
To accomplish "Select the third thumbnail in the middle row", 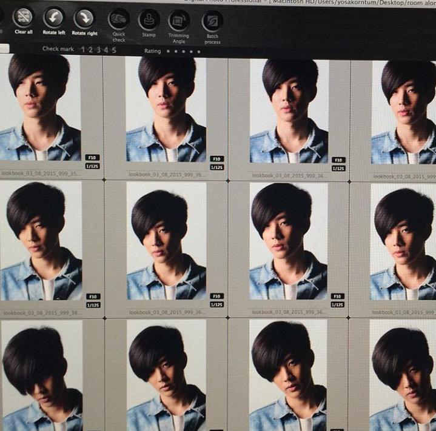I will click(x=289, y=241).
